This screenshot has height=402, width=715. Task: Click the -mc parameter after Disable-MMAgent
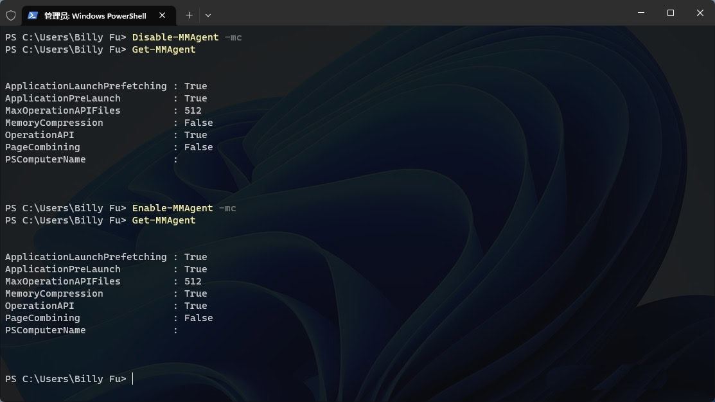click(x=233, y=37)
